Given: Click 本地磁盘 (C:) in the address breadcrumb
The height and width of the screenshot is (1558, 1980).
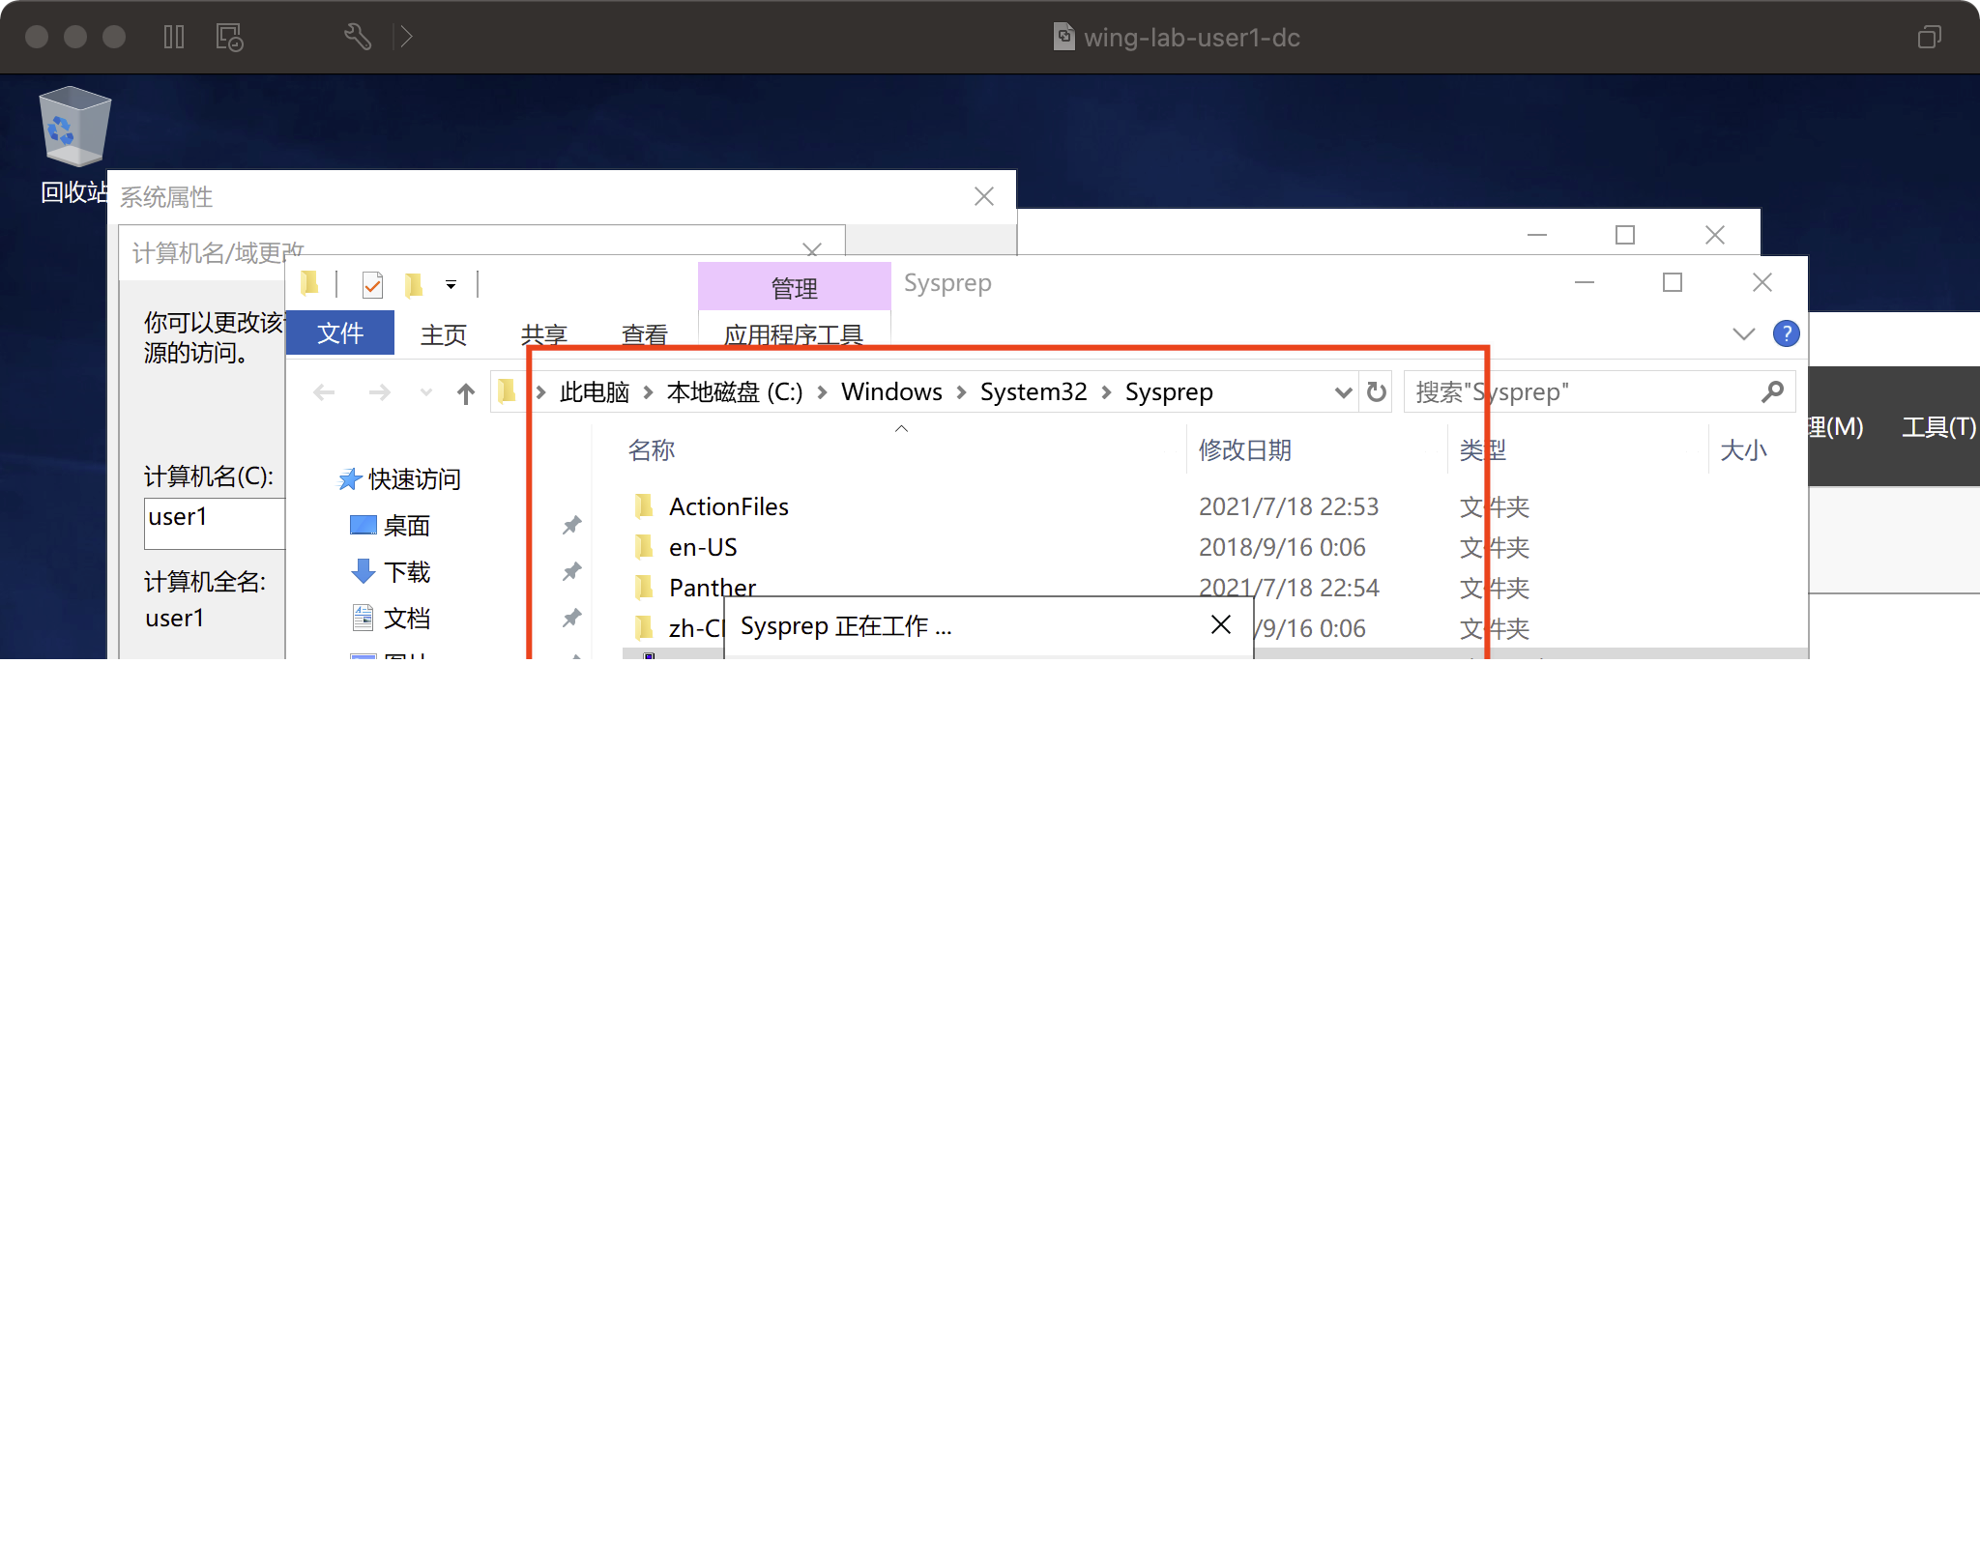Looking at the screenshot, I should pyautogui.click(x=735, y=391).
